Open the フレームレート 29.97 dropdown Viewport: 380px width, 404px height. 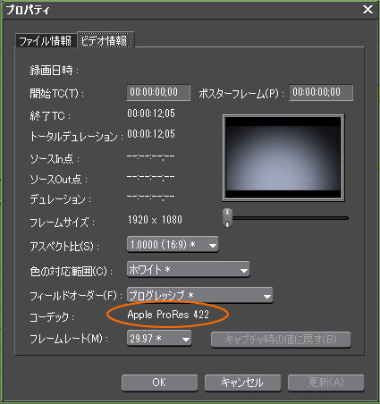(x=159, y=339)
